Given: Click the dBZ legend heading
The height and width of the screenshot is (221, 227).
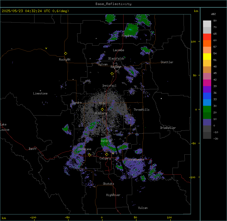Looking at the screenshot, I should [213, 14].
